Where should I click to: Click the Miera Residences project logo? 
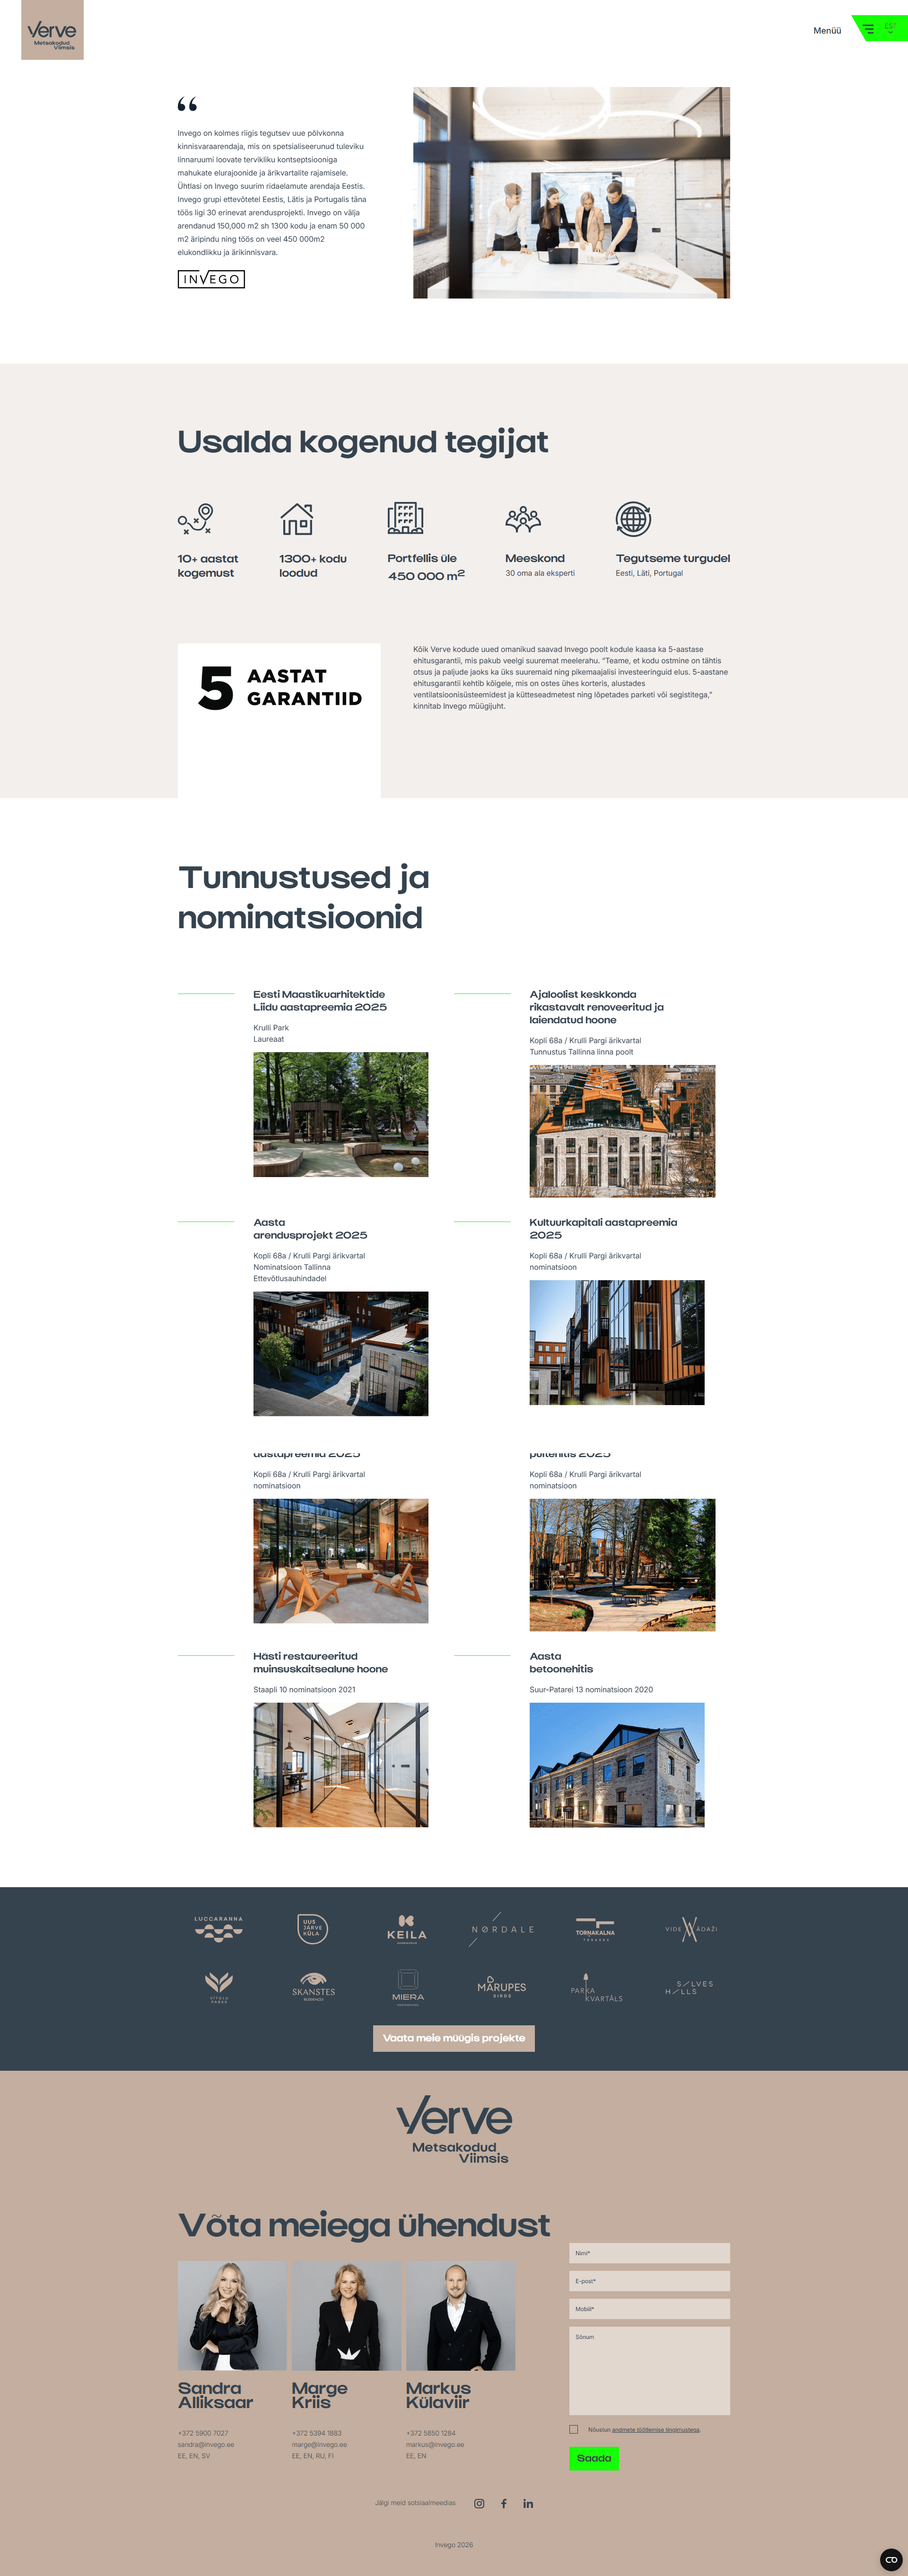(408, 1987)
